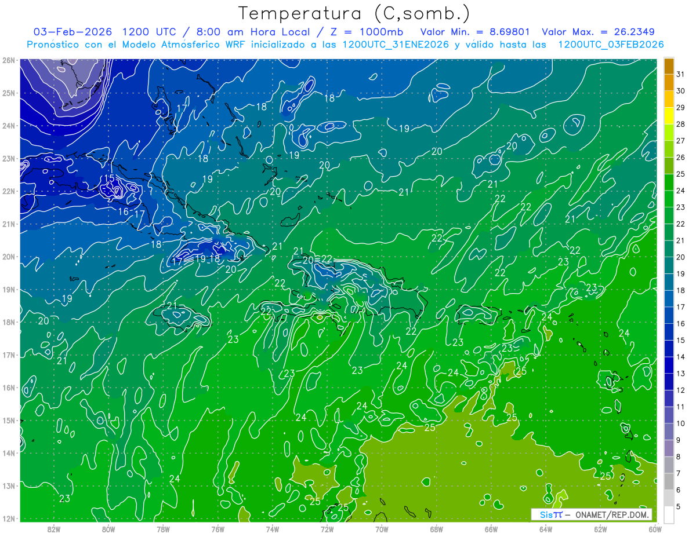Click the '1200UTC_03FEB2026' valid time

pyautogui.click(x=611, y=45)
